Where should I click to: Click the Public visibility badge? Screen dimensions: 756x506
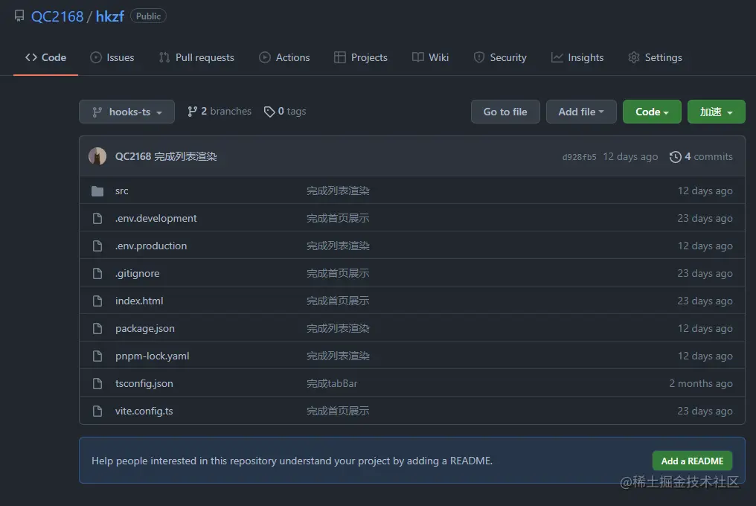tap(148, 16)
